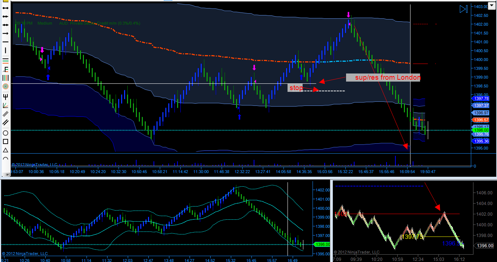The image size is (497, 262).
Task: Select the Ray drawing tool below Line
Action: [x=6, y=17]
